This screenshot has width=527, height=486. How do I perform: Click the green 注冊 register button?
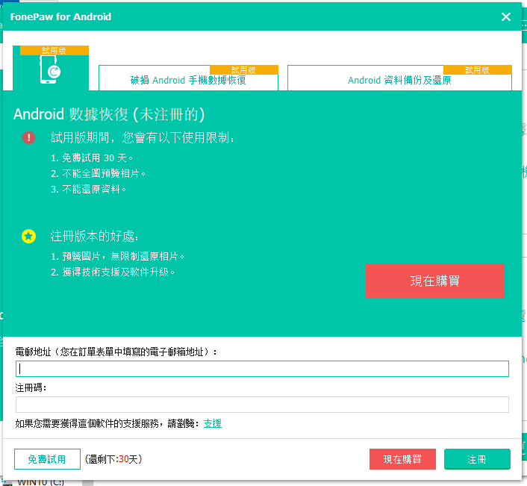pos(477,459)
